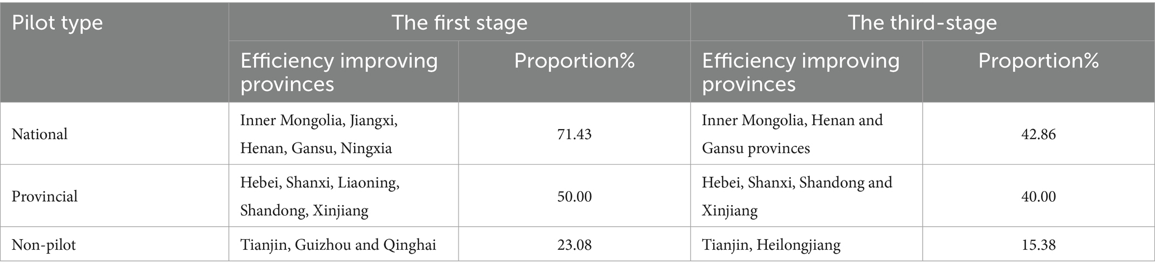Click the 'Tianjin, Guizhou and Qinghai' cell

(338, 245)
